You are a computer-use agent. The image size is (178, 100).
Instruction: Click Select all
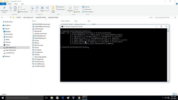(86, 7)
